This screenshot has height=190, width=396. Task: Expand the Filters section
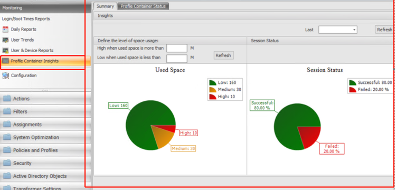click(45, 111)
